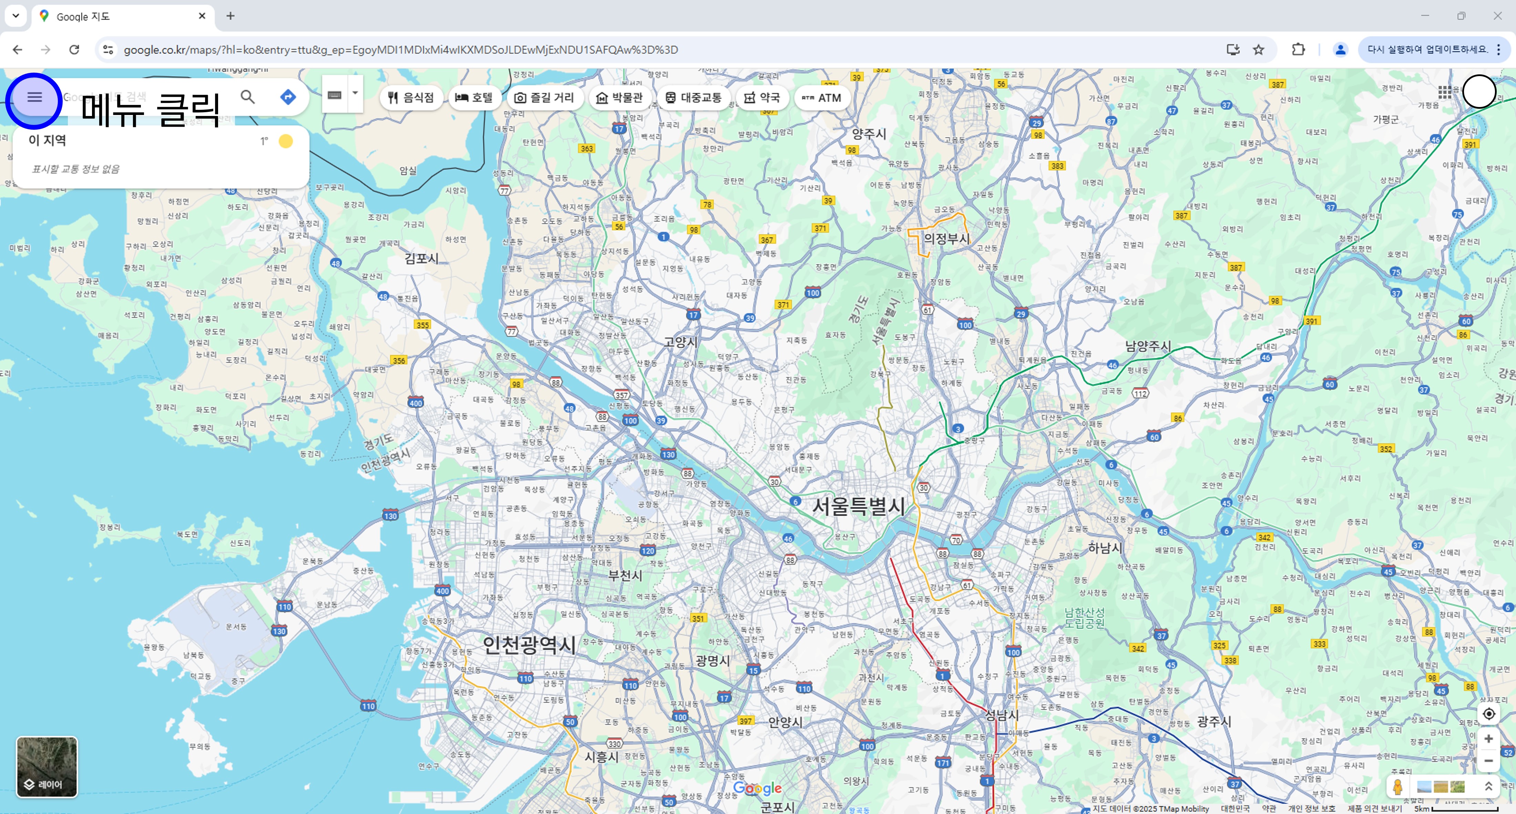Open the hamburger menu in the search box
1516x814 pixels.
(x=34, y=97)
